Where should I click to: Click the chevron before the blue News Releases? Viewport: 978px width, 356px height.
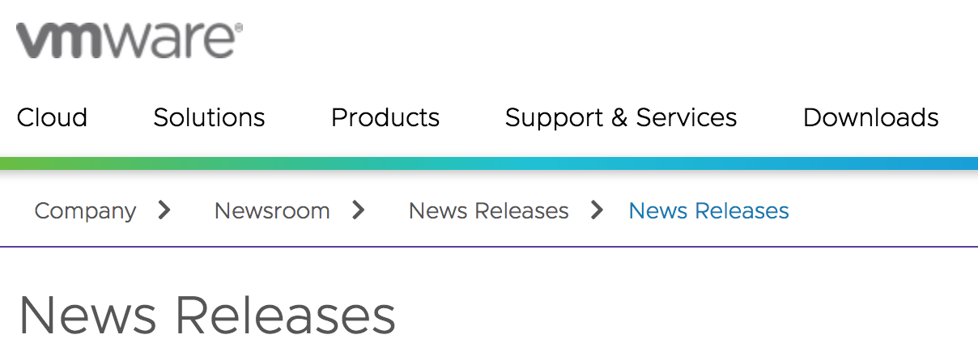597,210
